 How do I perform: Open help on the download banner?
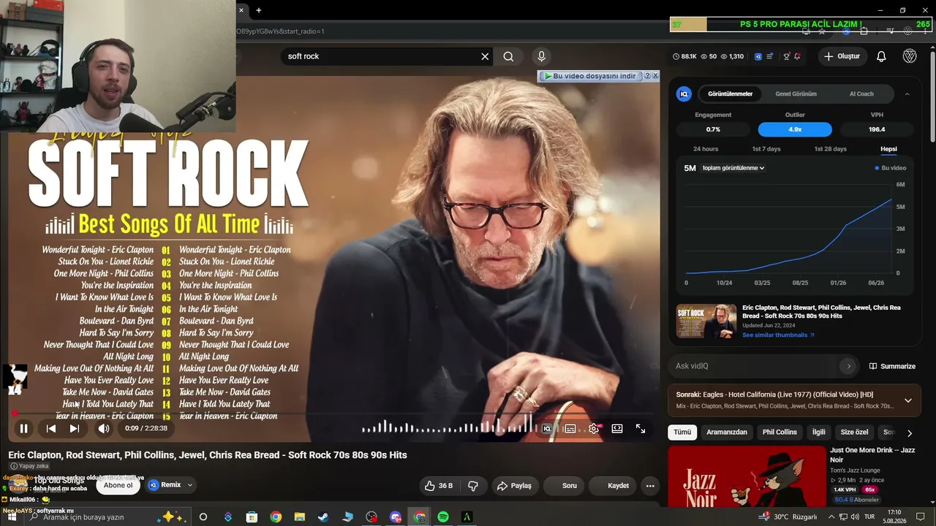[646, 76]
